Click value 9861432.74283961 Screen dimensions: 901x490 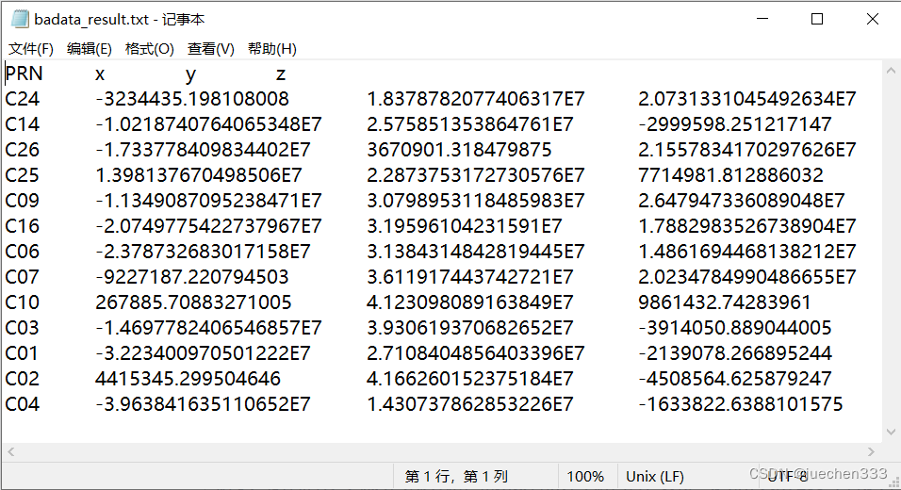pyautogui.click(x=725, y=302)
